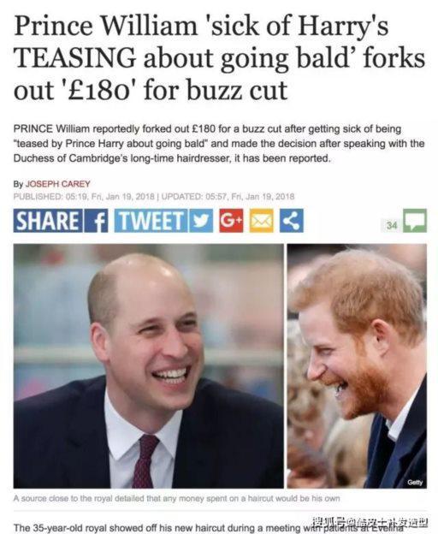Click the PUBLISHED 05:19 timestamp
Viewport: 438px width, 534px height.
click(84, 197)
